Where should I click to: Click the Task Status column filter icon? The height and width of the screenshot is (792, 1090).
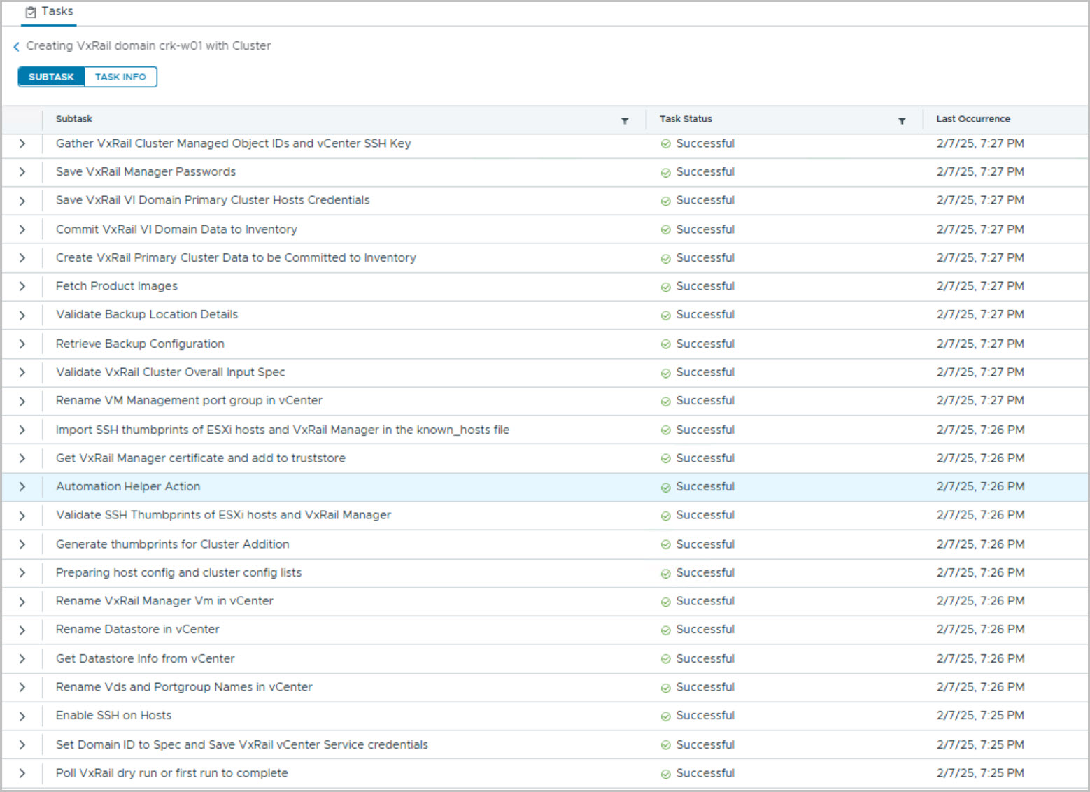tap(902, 120)
